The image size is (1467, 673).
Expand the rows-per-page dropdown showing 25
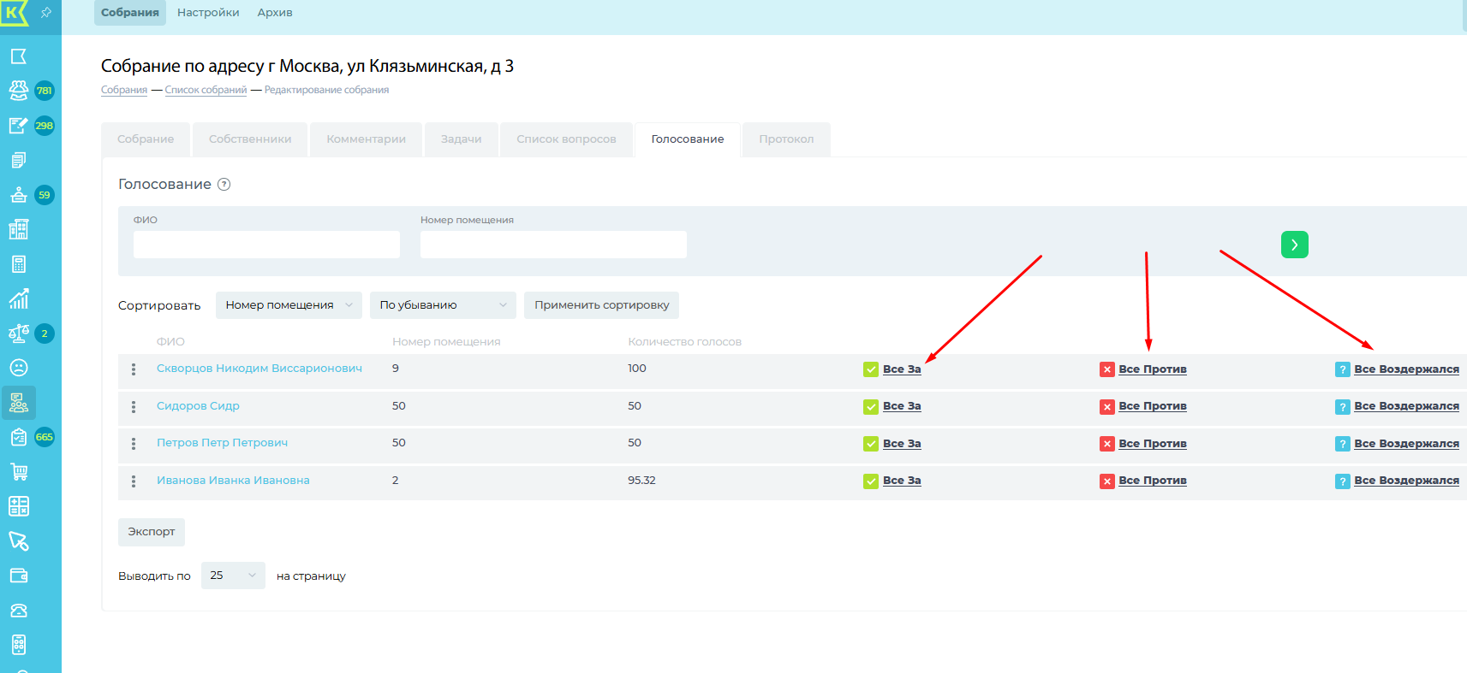(233, 576)
